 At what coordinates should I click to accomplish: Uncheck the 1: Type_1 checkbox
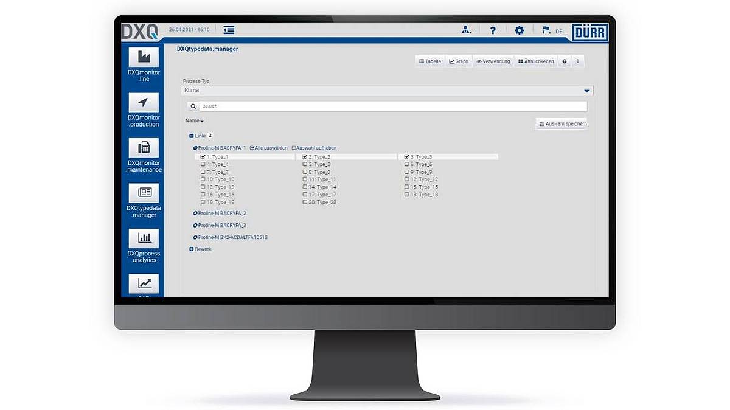click(x=203, y=157)
